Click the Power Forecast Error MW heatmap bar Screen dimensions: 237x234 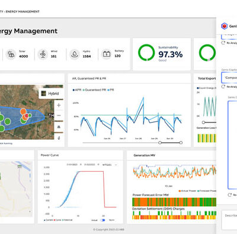pos(174,202)
